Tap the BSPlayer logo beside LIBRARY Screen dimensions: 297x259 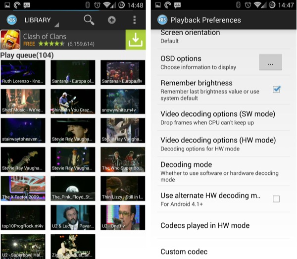click(12, 20)
